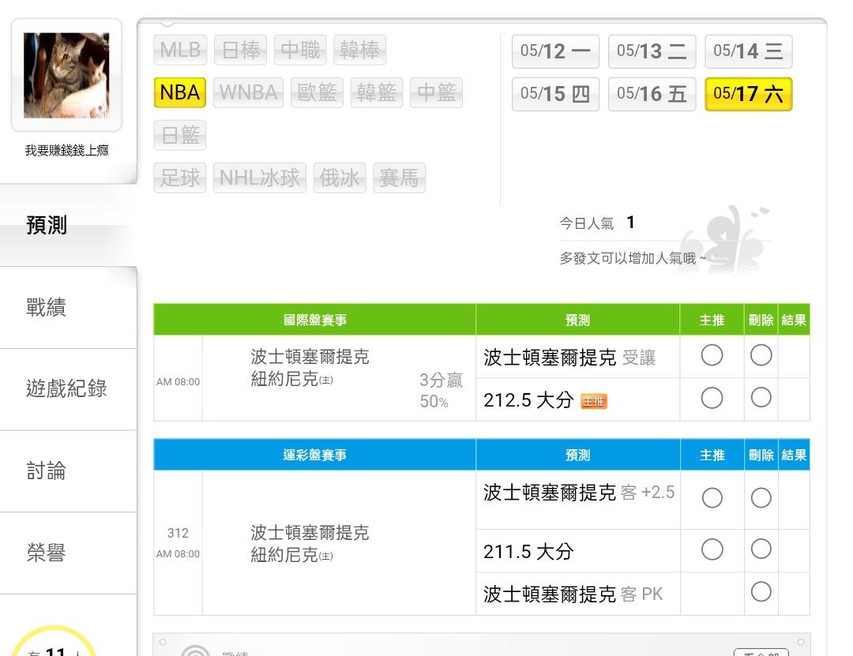Select 刪除 radio for 211.5 大分
This screenshot has width=853, height=656.
coord(761,549)
